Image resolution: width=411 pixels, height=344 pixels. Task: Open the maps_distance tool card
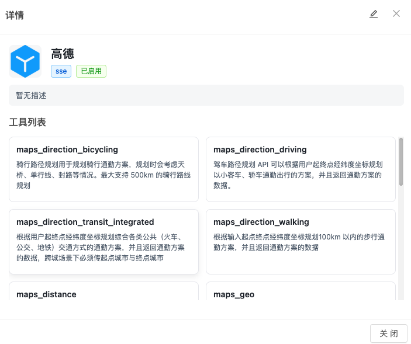pyautogui.click(x=103, y=292)
